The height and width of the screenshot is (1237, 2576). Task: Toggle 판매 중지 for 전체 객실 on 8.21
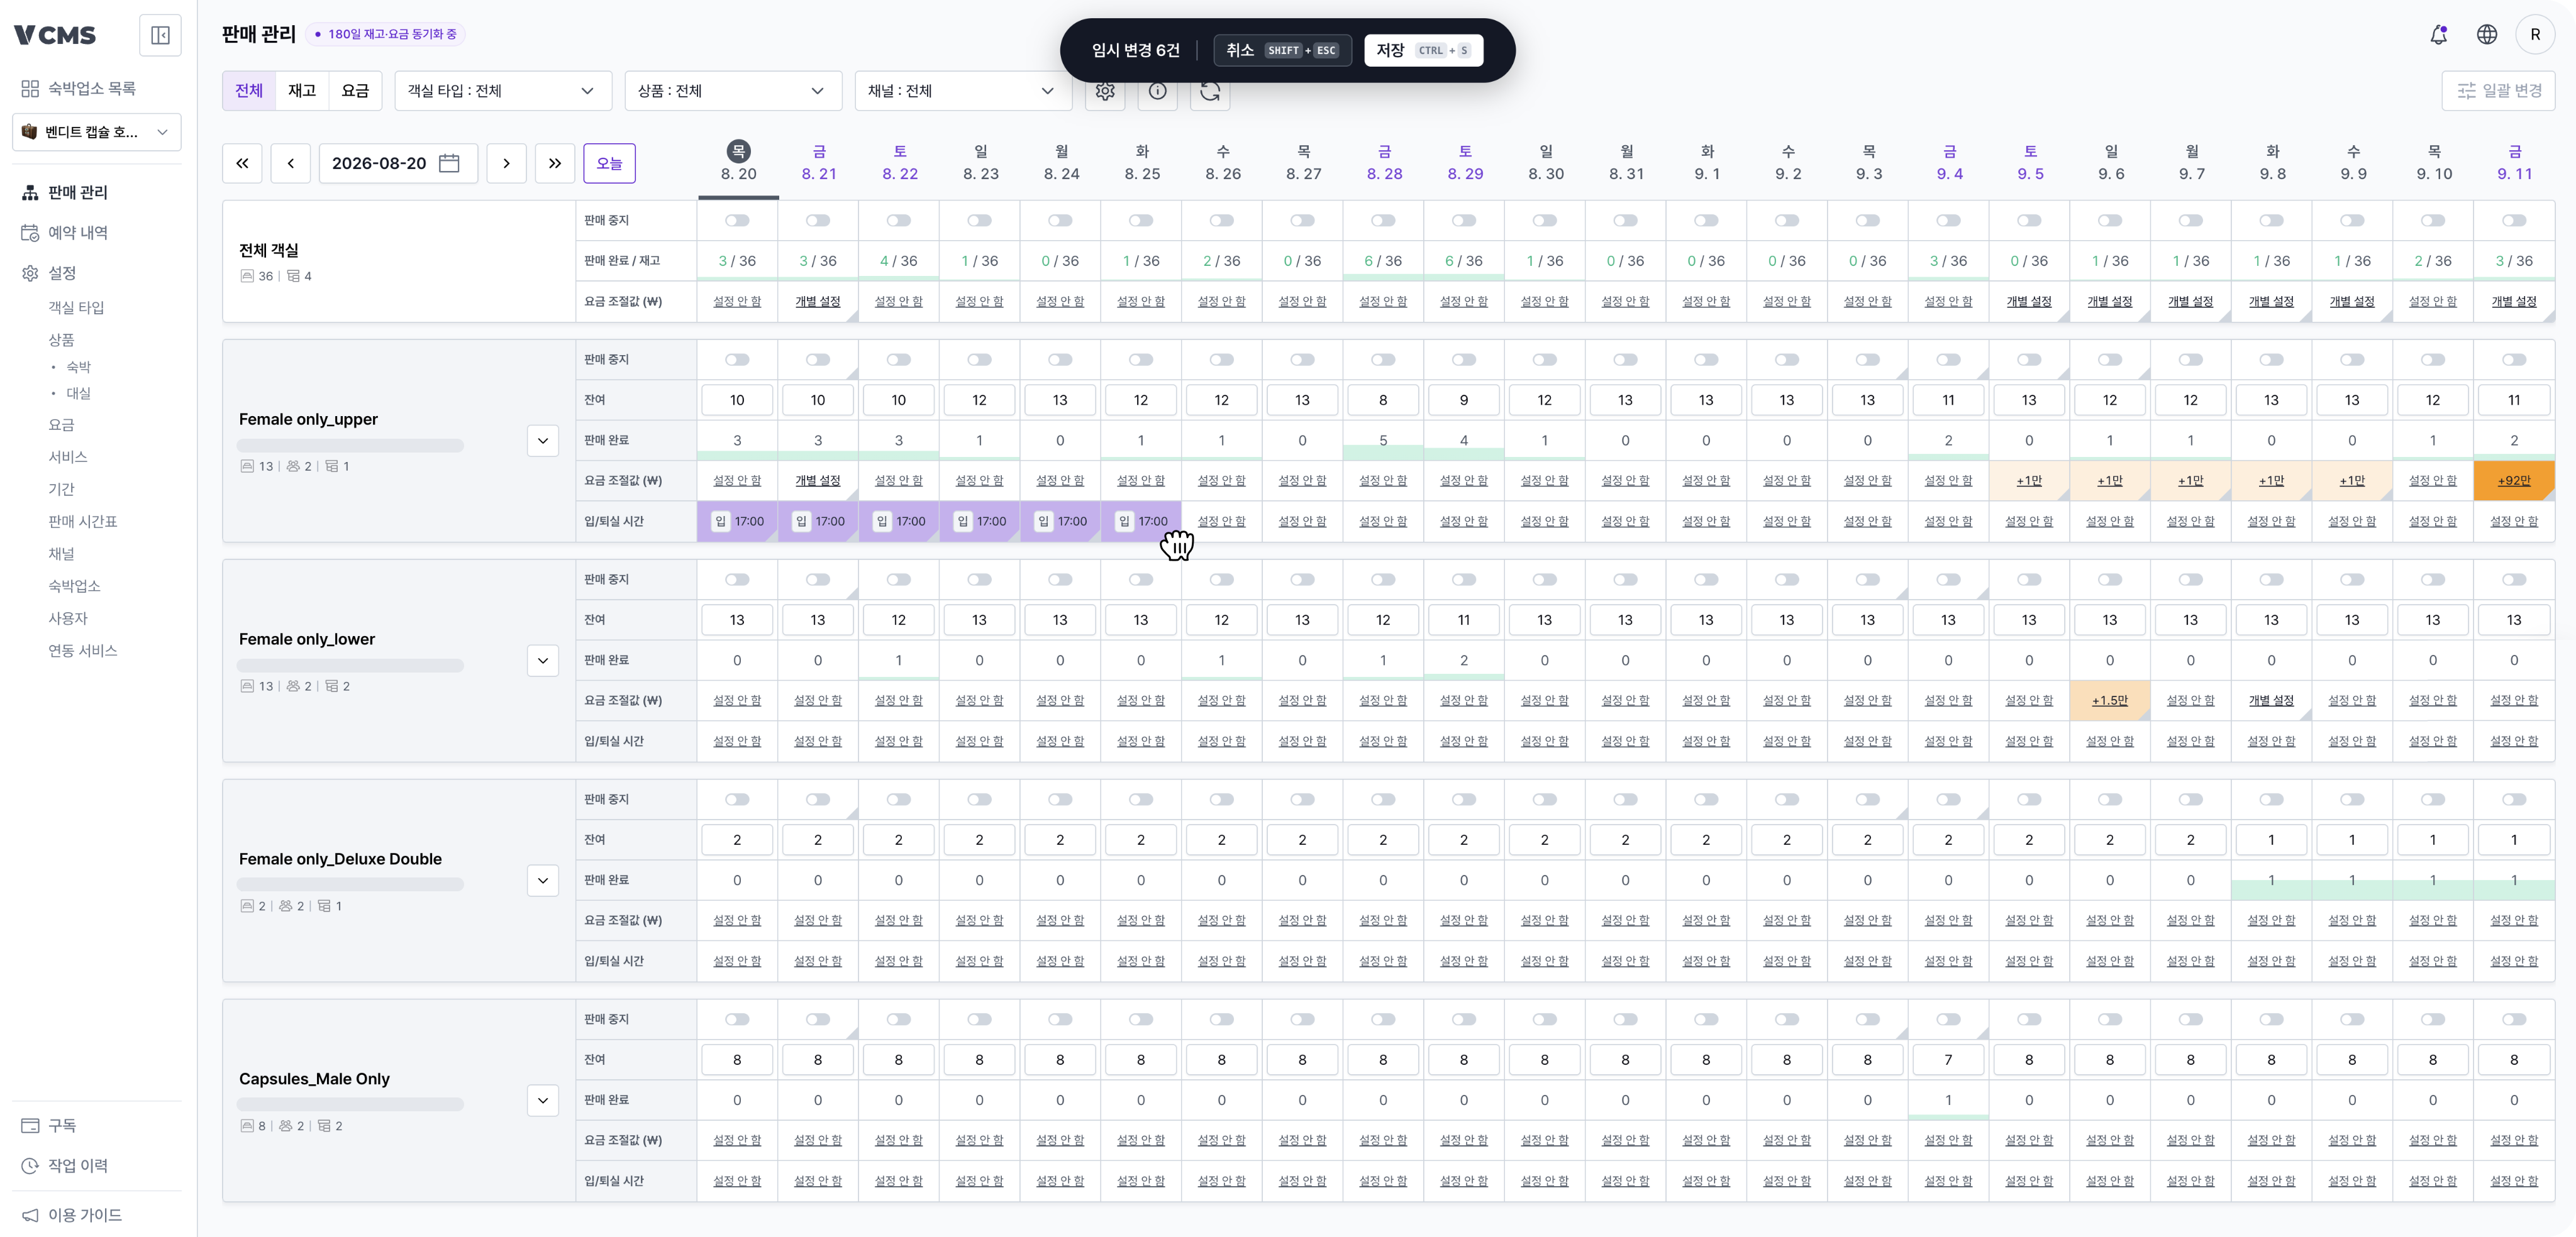pos(818,220)
